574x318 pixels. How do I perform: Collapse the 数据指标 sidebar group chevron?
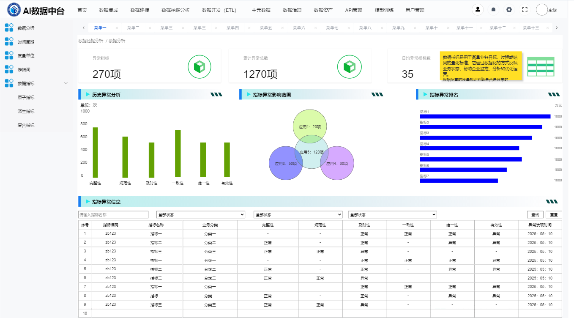pyautogui.click(x=66, y=83)
